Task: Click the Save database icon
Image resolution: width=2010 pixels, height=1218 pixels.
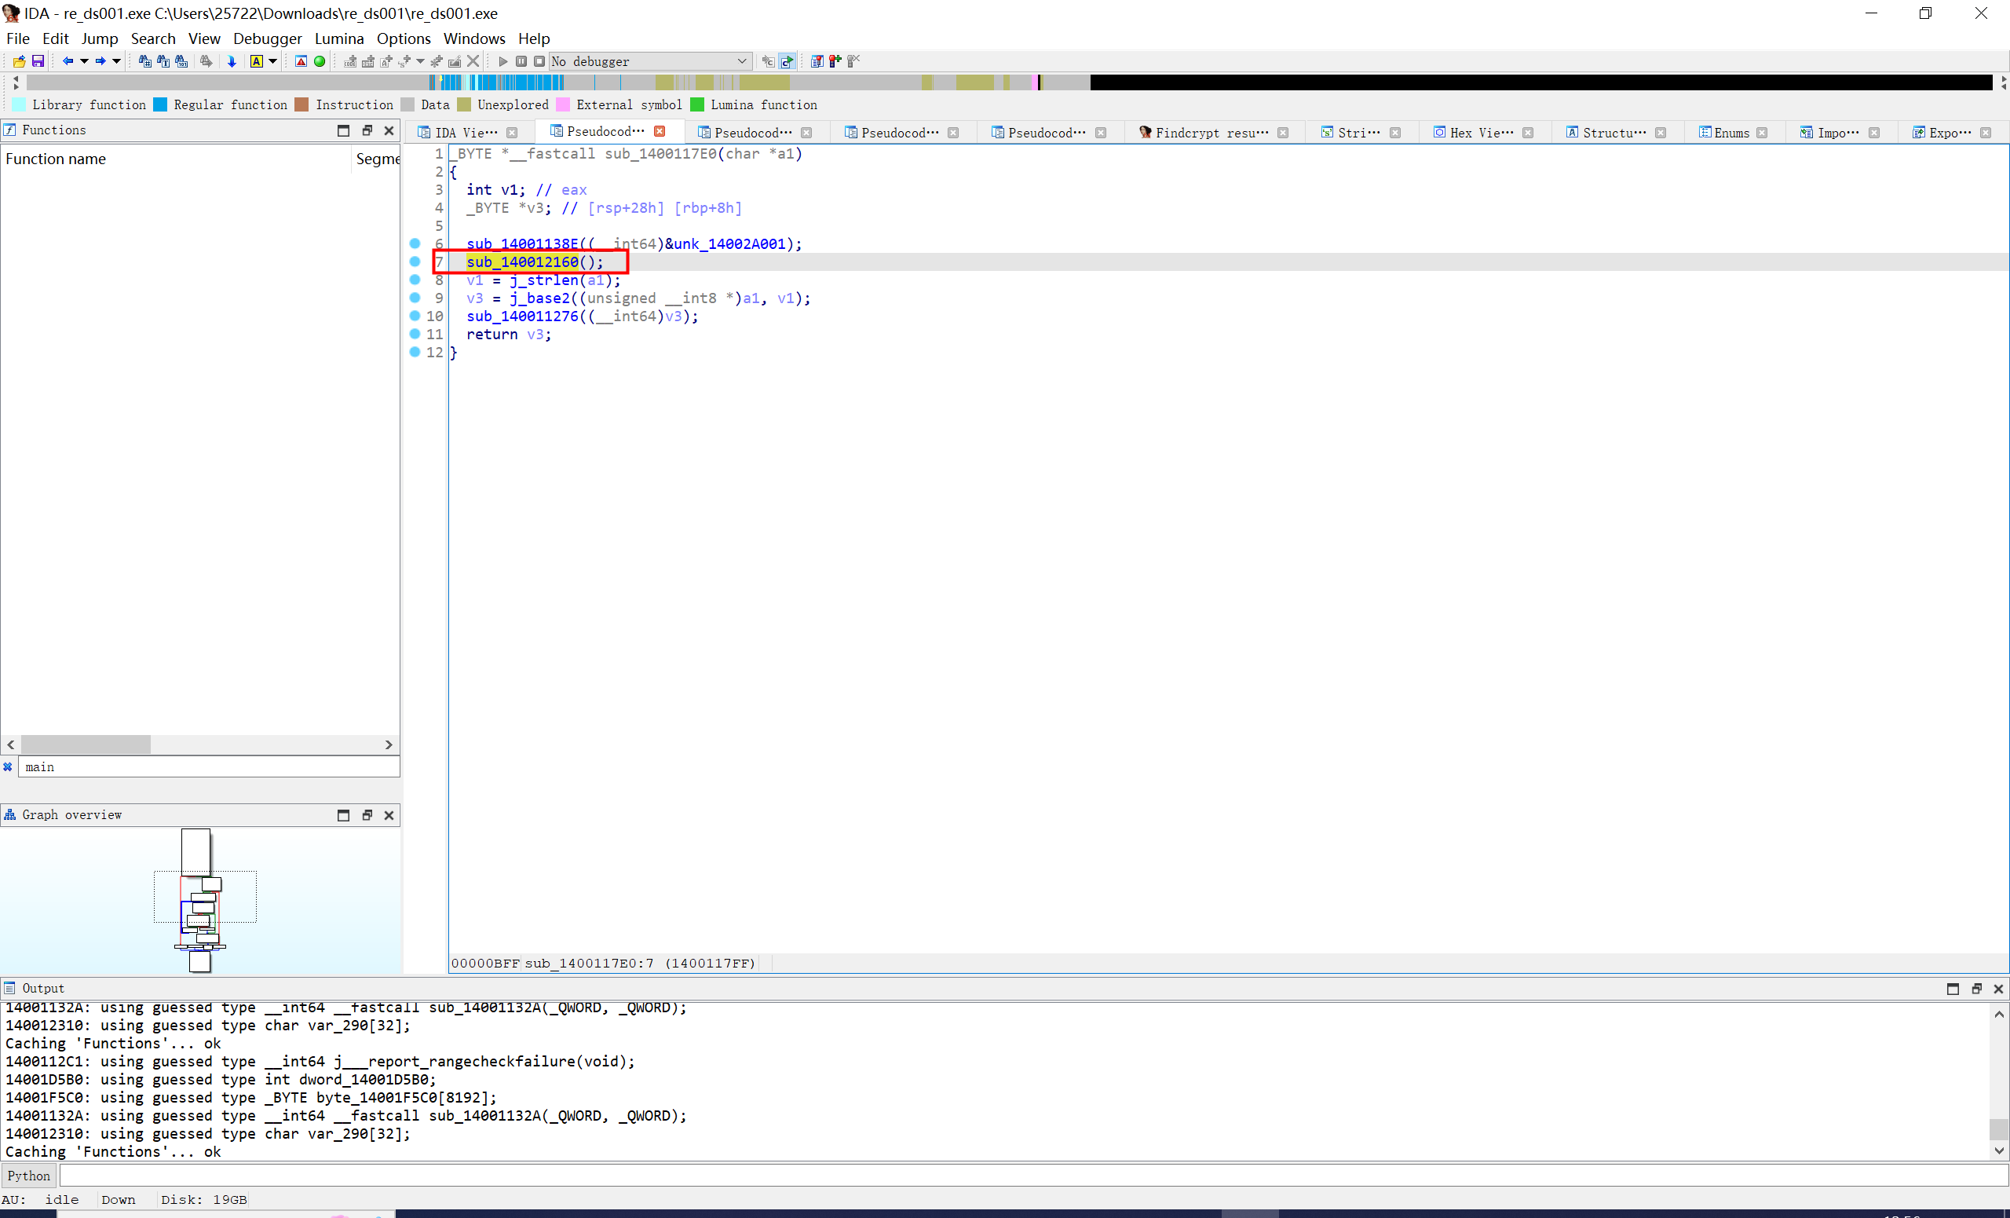Action: tap(38, 61)
